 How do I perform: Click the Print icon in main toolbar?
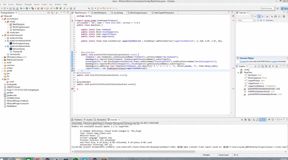(x=17, y=8)
